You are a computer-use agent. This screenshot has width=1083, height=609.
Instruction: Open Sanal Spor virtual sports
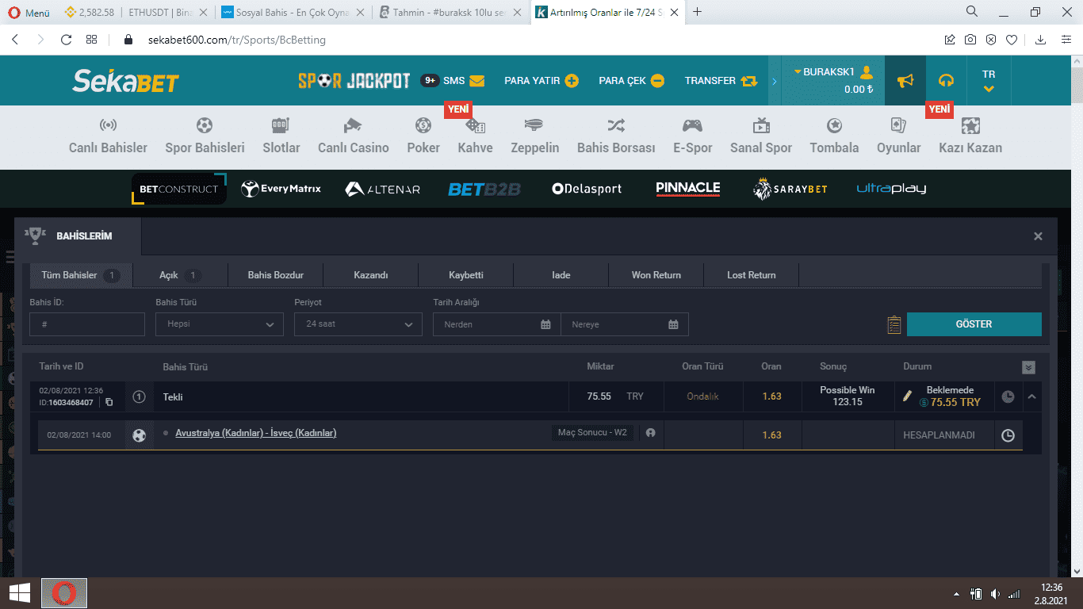click(761, 136)
